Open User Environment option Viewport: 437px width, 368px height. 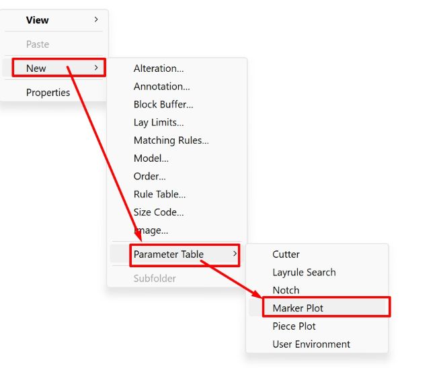tap(311, 344)
